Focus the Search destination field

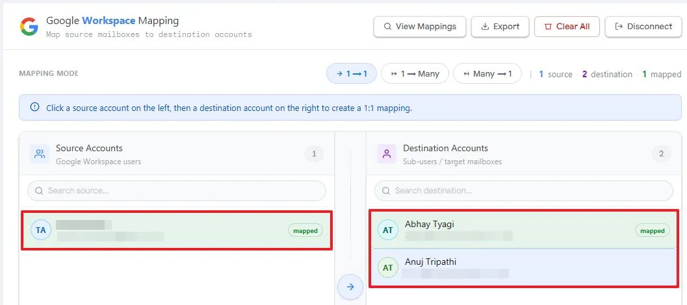point(524,191)
